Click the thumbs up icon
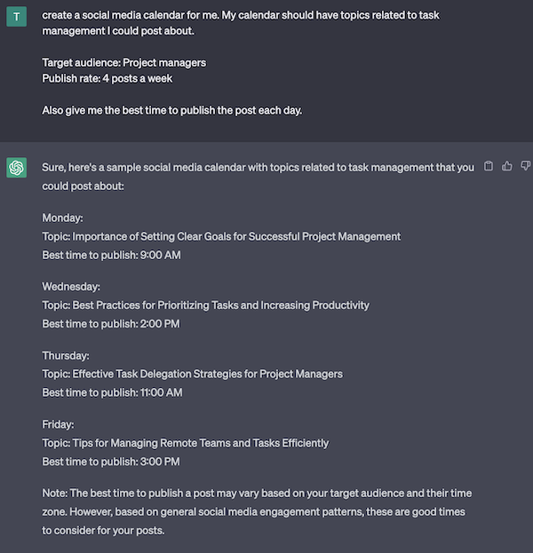Image resolution: width=533 pixels, height=553 pixels. [507, 166]
